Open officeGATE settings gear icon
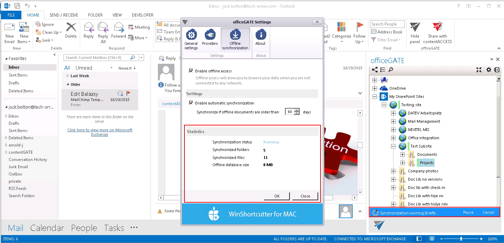Image resolution: width=504 pixels, height=243 pixels. (x=489, y=70)
